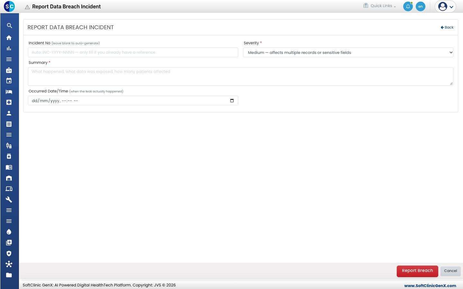Open the search icon in sidebar
463x289 pixels.
click(x=9, y=26)
